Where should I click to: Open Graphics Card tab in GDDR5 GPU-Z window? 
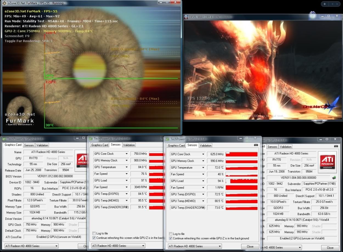coord(13,145)
